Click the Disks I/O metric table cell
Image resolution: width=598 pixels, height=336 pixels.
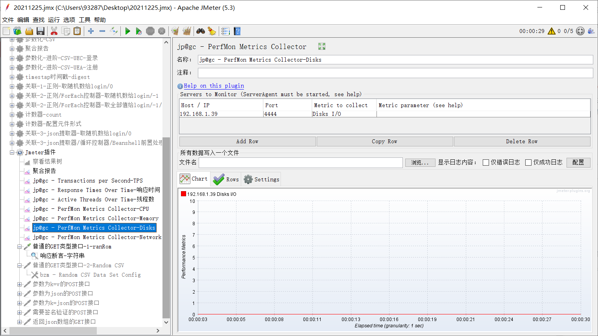click(344, 114)
